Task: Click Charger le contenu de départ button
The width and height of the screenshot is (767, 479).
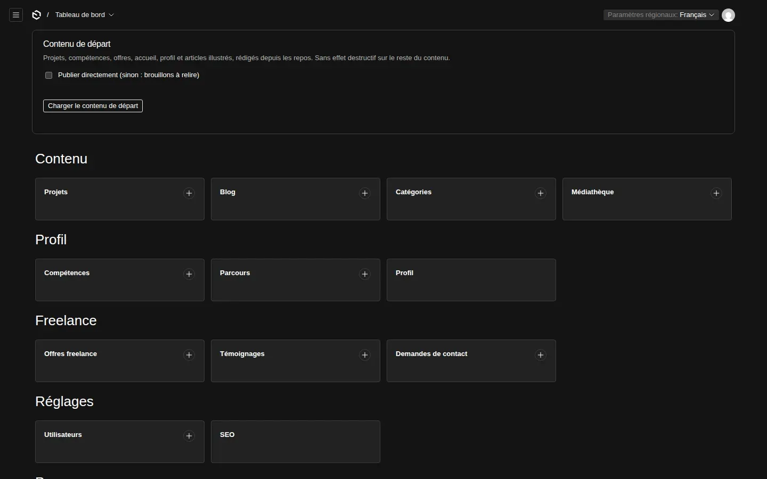Action: tap(93, 106)
